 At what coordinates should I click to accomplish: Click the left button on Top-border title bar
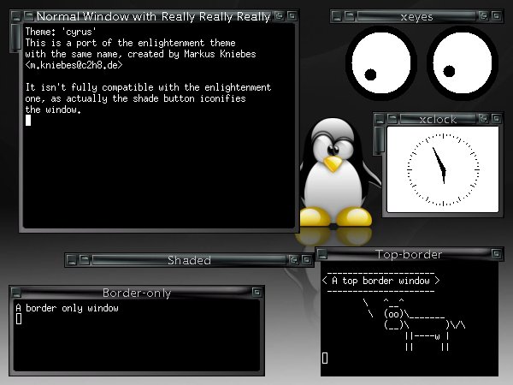[x=322, y=254]
